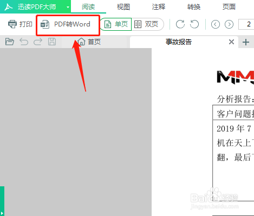Click the 客户问题 table header text
The height and width of the screenshot is (216, 254).
point(236,114)
